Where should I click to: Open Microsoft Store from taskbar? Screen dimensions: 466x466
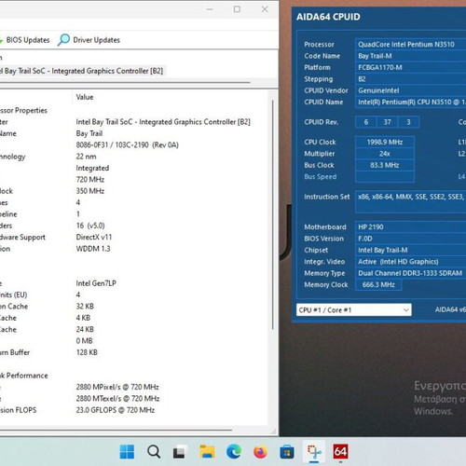(287, 451)
